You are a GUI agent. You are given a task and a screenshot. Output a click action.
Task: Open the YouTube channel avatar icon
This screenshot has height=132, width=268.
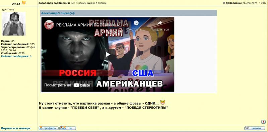(x=49, y=25)
